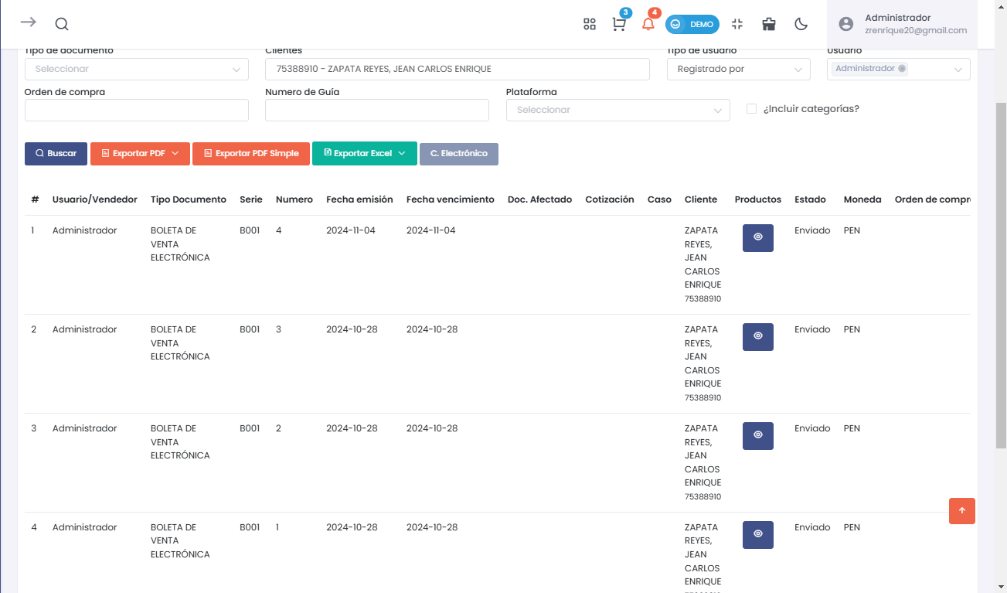The width and height of the screenshot is (1007, 593).
Task: Click the Cotización column header
Action: [x=610, y=199]
